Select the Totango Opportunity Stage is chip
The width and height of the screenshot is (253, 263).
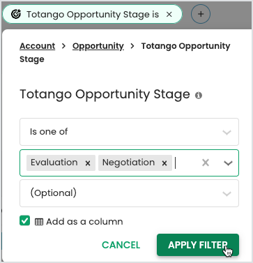93,15
